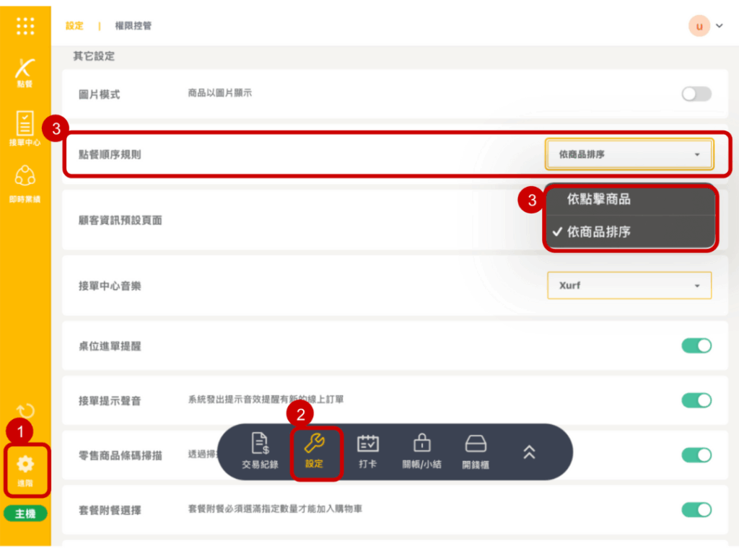The image size is (739, 554).
Task: Open the 關帳/小結 lock icon
Action: click(x=421, y=451)
